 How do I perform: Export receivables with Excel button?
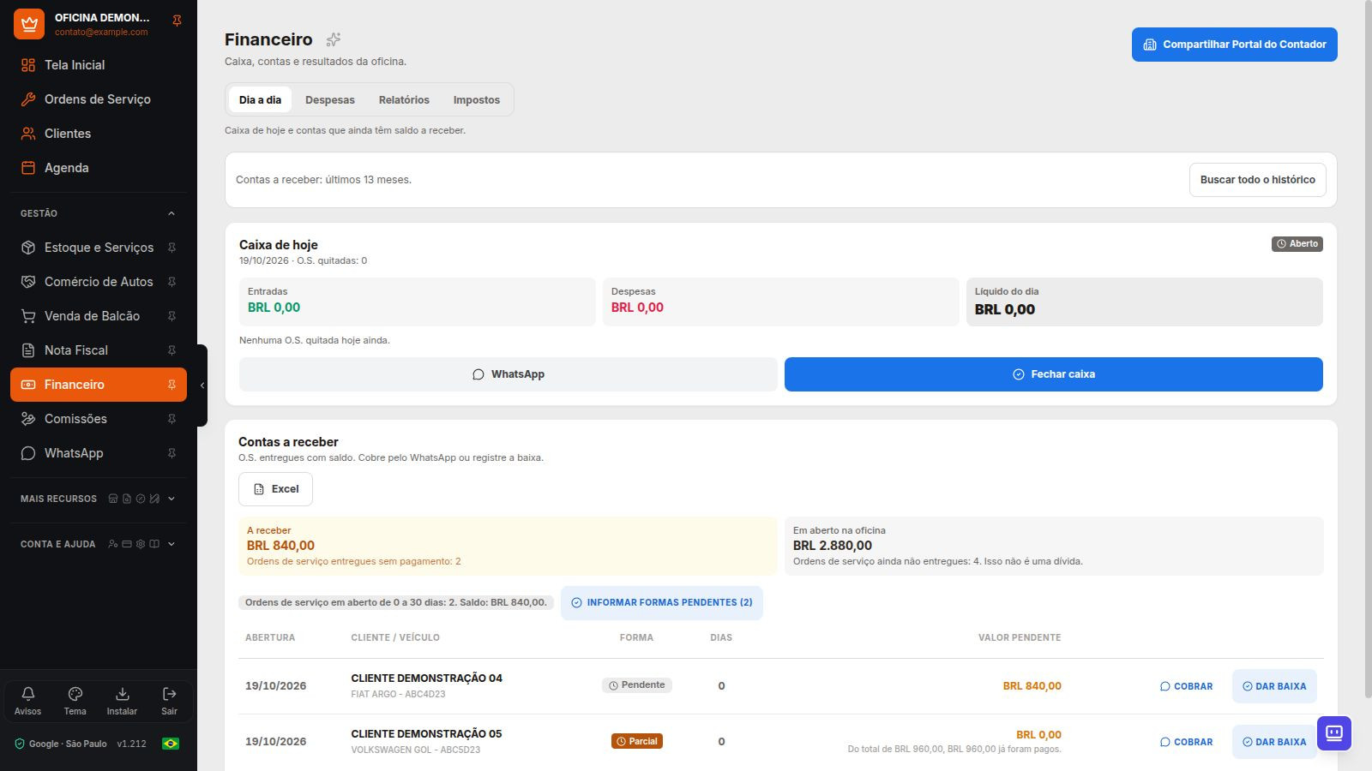point(275,489)
